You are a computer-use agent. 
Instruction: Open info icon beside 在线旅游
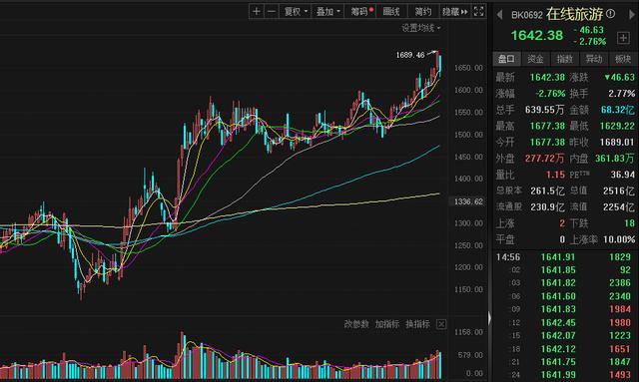click(x=610, y=14)
